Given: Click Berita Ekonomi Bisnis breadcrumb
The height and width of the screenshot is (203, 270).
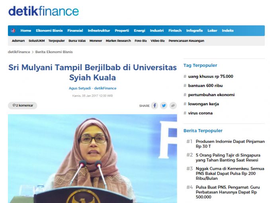Looking at the screenshot, I should (x=54, y=52).
